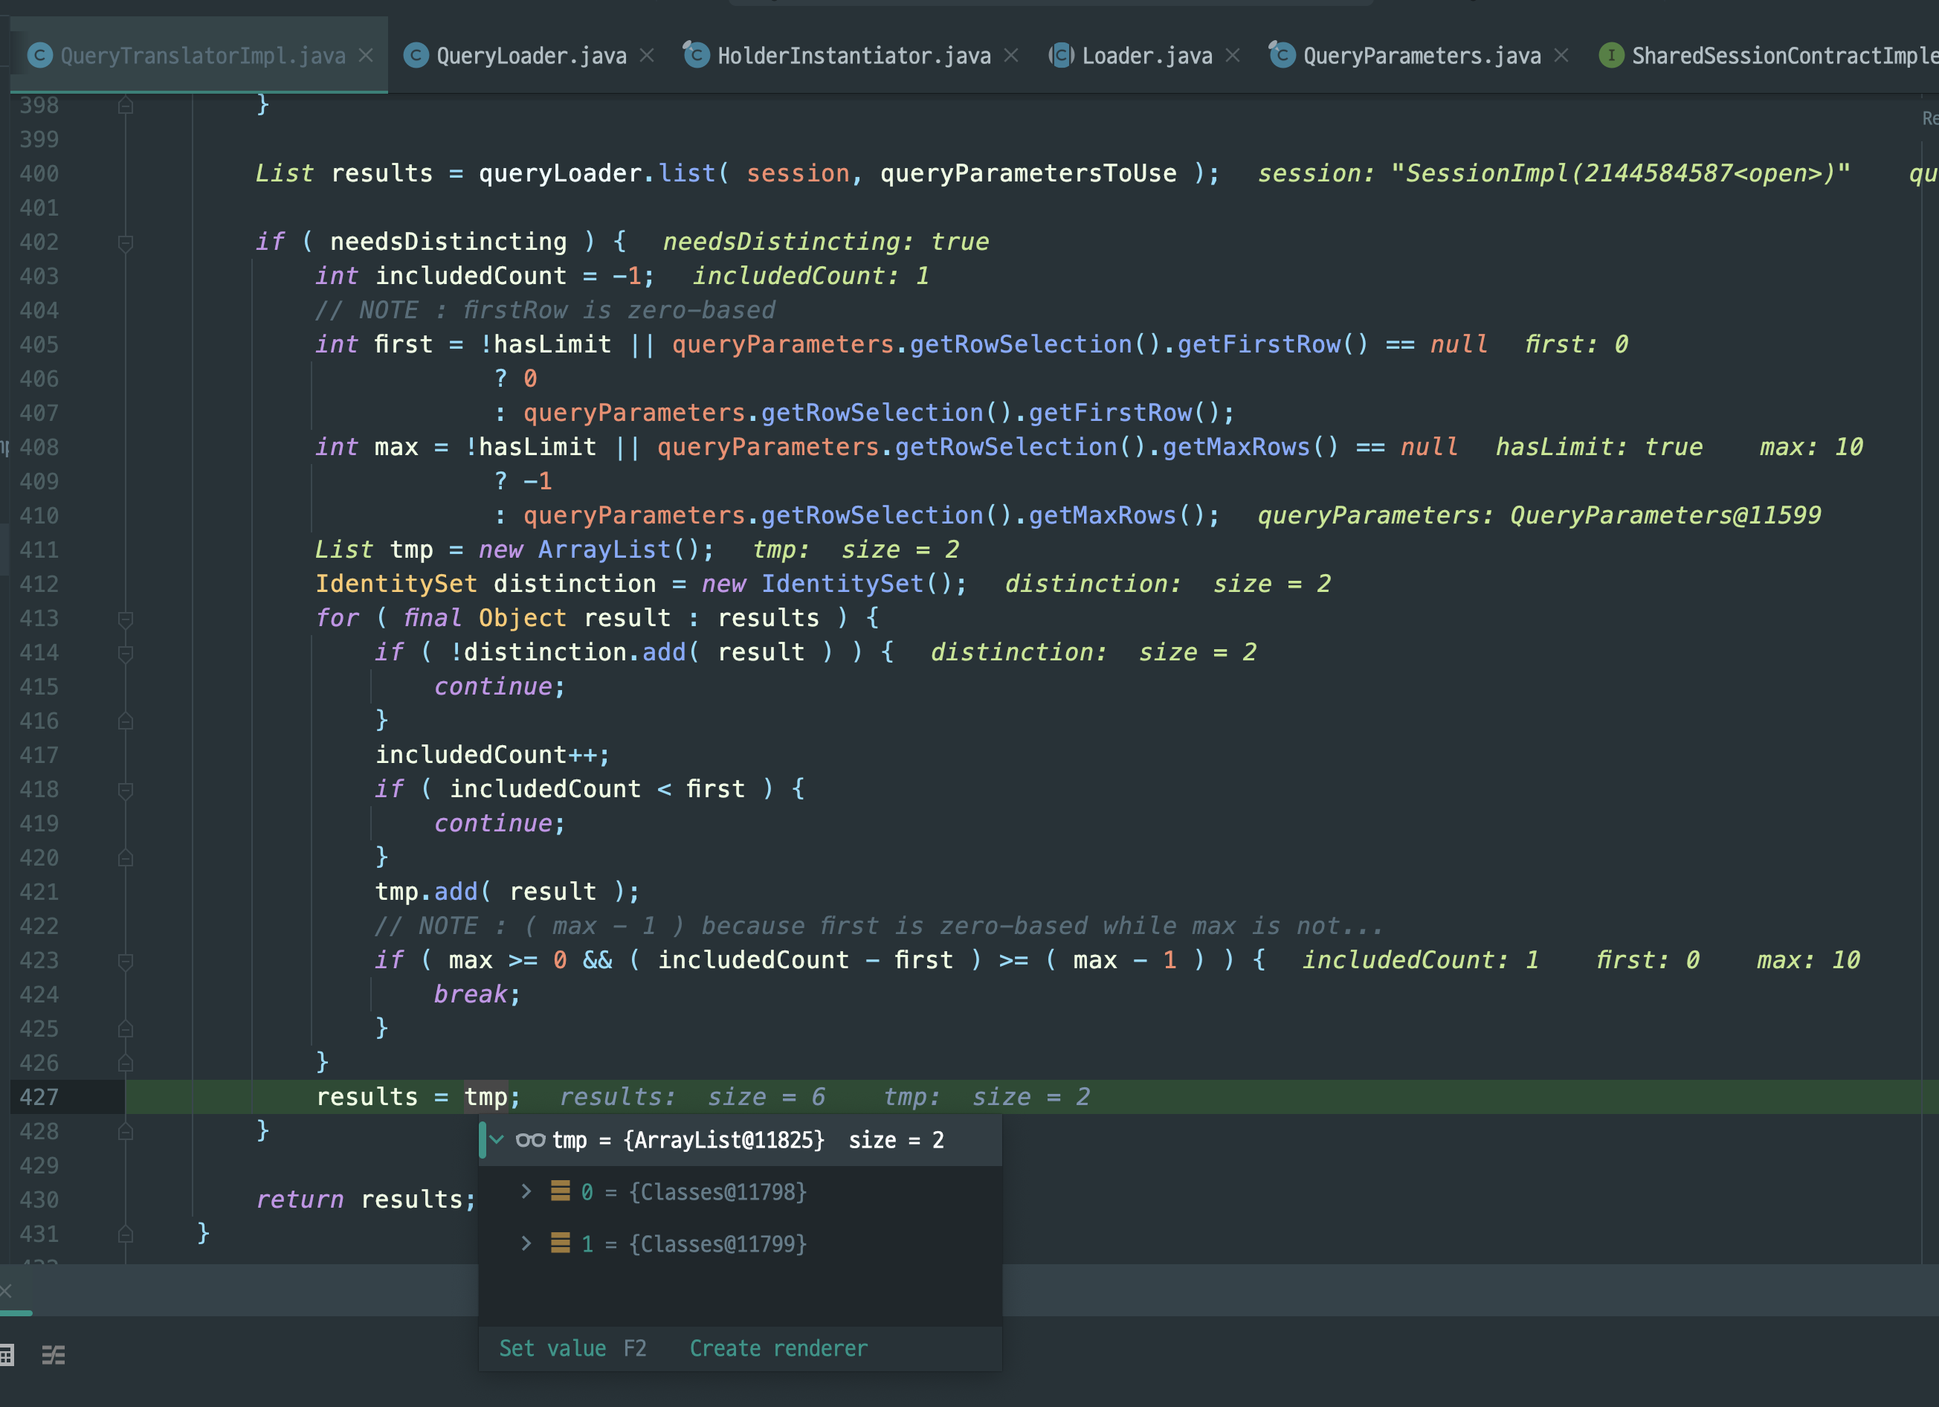Close the QueryLoader.java tab
This screenshot has width=1939, height=1407.
647,56
